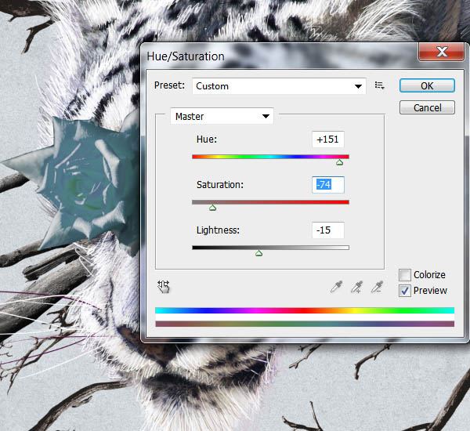Click the Lightness: label
The image size is (470, 431).
click(218, 230)
